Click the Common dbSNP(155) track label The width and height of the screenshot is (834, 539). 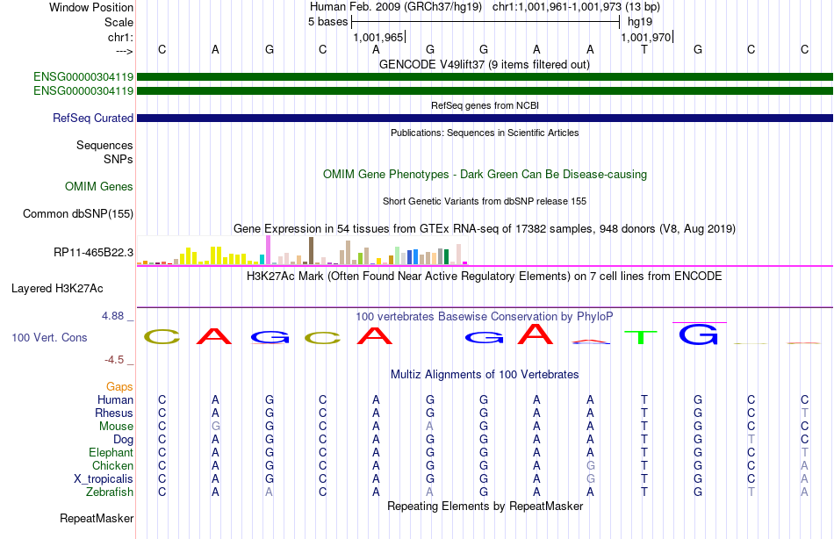coord(77,213)
